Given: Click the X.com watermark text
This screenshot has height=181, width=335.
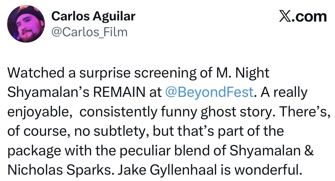Looking at the screenshot, I should (x=303, y=16).
